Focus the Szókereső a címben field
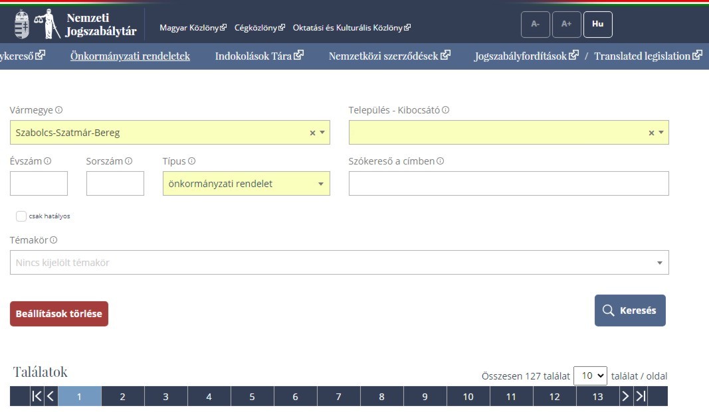709x412 pixels. (509, 183)
